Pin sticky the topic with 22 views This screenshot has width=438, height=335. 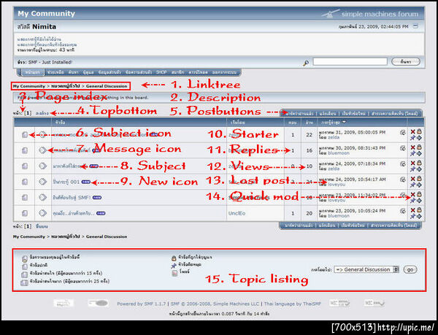tap(412, 138)
